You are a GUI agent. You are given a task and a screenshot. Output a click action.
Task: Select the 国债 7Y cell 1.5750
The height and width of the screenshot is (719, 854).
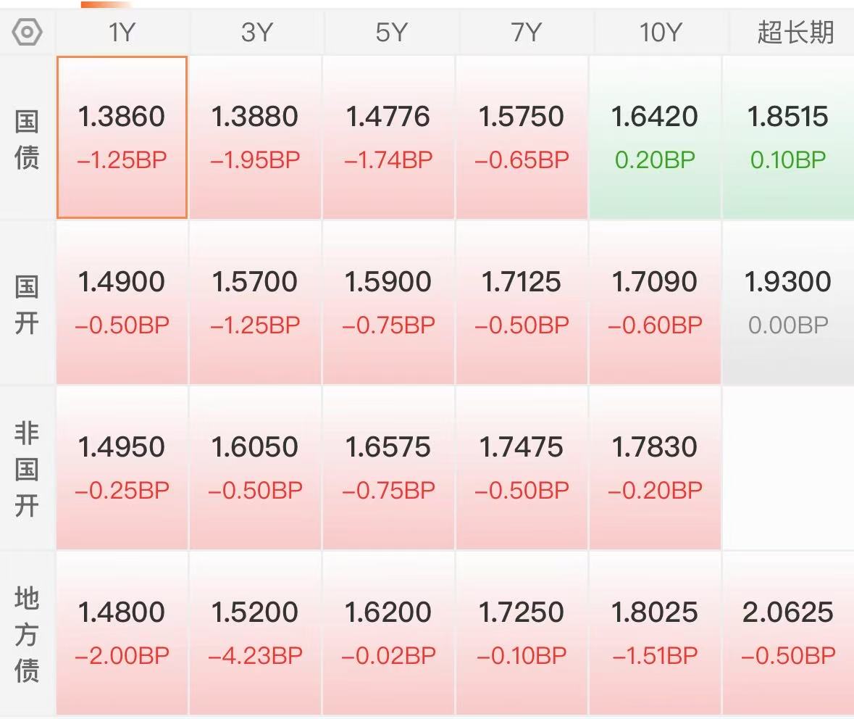point(522,138)
